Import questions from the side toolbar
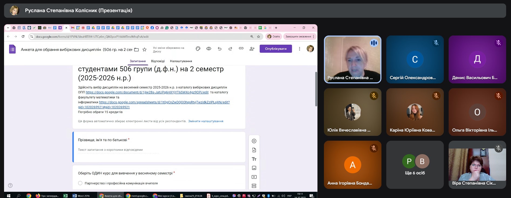Image resolution: width=511 pixels, height=198 pixels. coord(254,150)
